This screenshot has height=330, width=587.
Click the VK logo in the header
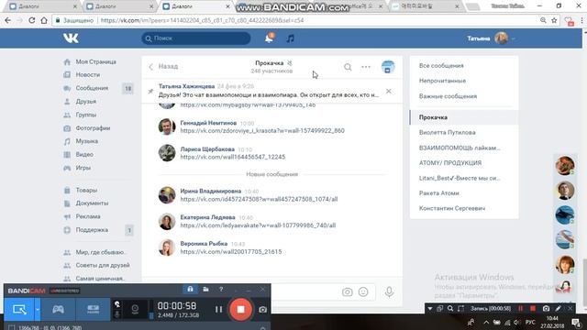click(x=71, y=38)
